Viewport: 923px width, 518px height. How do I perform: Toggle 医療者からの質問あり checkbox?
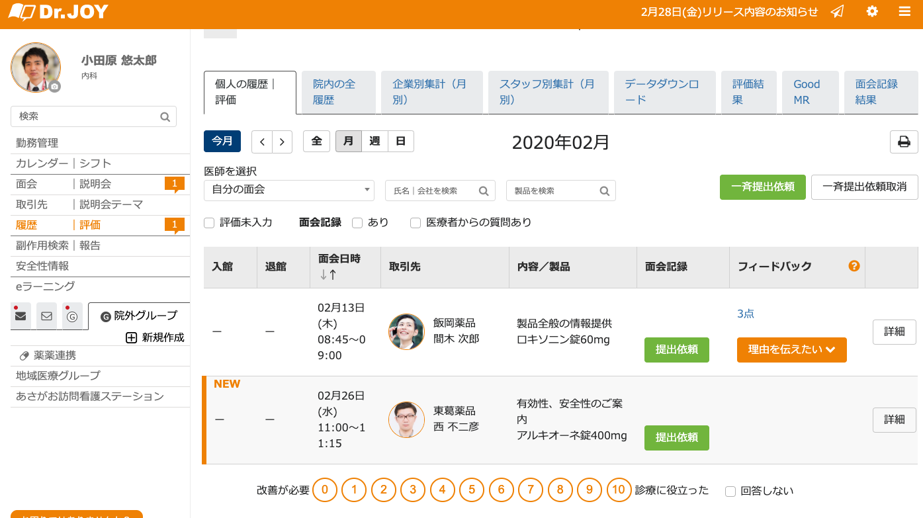[416, 223]
